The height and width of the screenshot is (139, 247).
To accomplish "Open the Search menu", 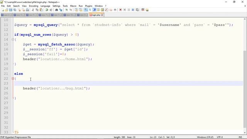I will [16, 6].
